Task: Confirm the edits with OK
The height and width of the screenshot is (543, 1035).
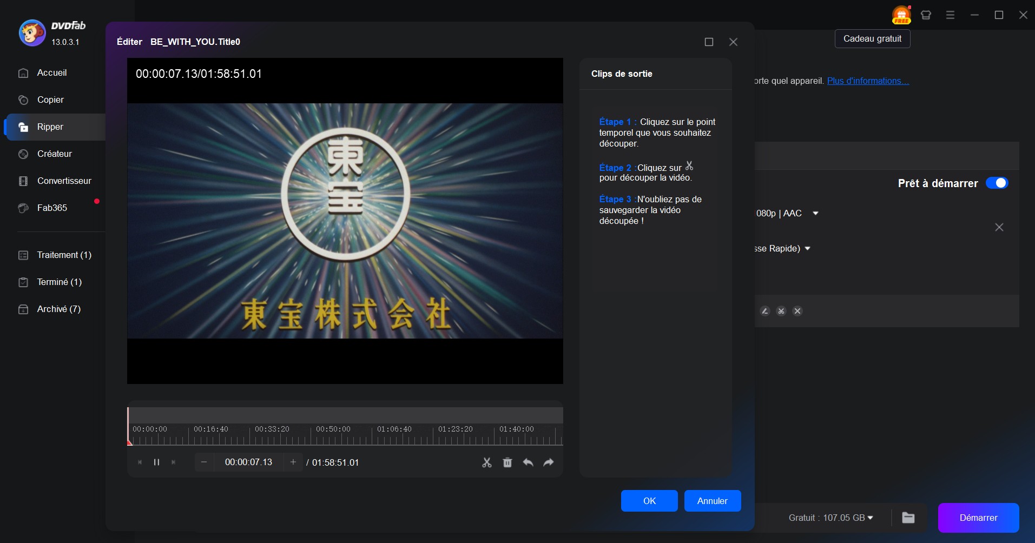Action: (649, 501)
